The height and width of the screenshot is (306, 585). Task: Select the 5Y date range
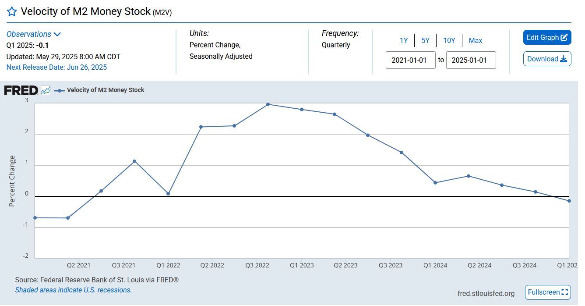pyautogui.click(x=425, y=40)
